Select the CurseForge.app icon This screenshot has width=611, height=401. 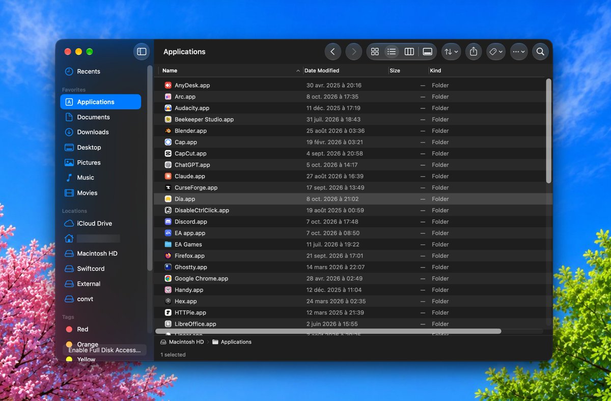click(168, 188)
